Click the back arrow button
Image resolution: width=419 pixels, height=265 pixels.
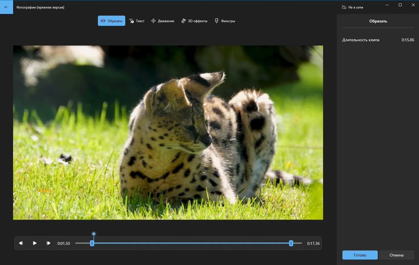(6, 7)
